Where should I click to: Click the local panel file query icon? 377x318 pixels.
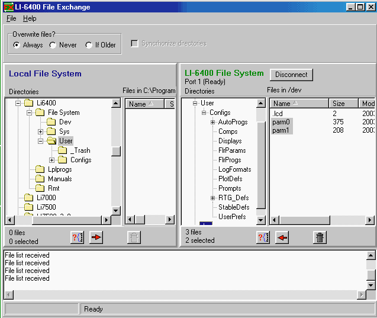(x=78, y=237)
